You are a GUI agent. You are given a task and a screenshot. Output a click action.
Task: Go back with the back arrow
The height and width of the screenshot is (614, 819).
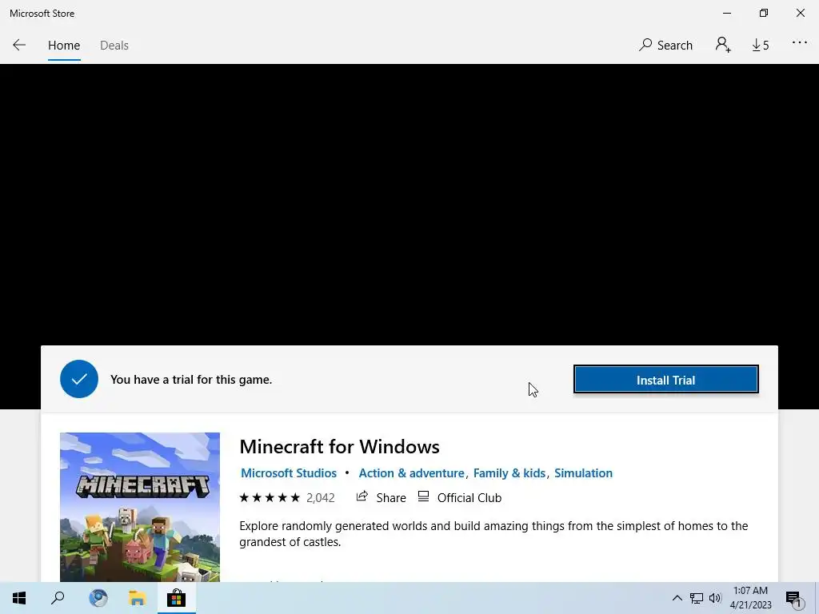[x=19, y=45]
